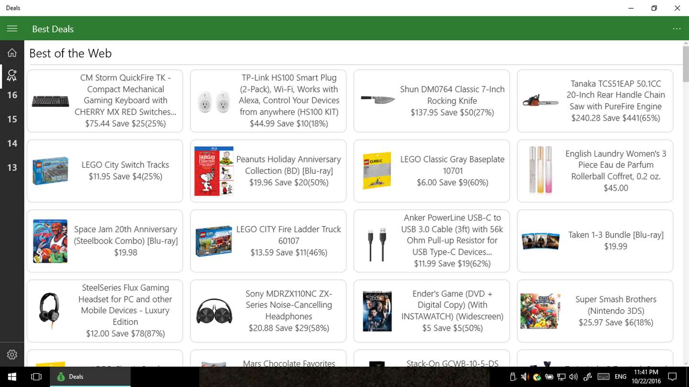Screen dimensions: 689x387
Task: Open the hamburger navigation menu
Action: 12,29
